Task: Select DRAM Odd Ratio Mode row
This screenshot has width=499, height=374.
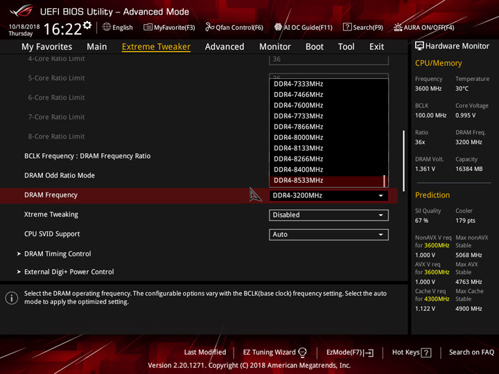Action: tap(60, 175)
